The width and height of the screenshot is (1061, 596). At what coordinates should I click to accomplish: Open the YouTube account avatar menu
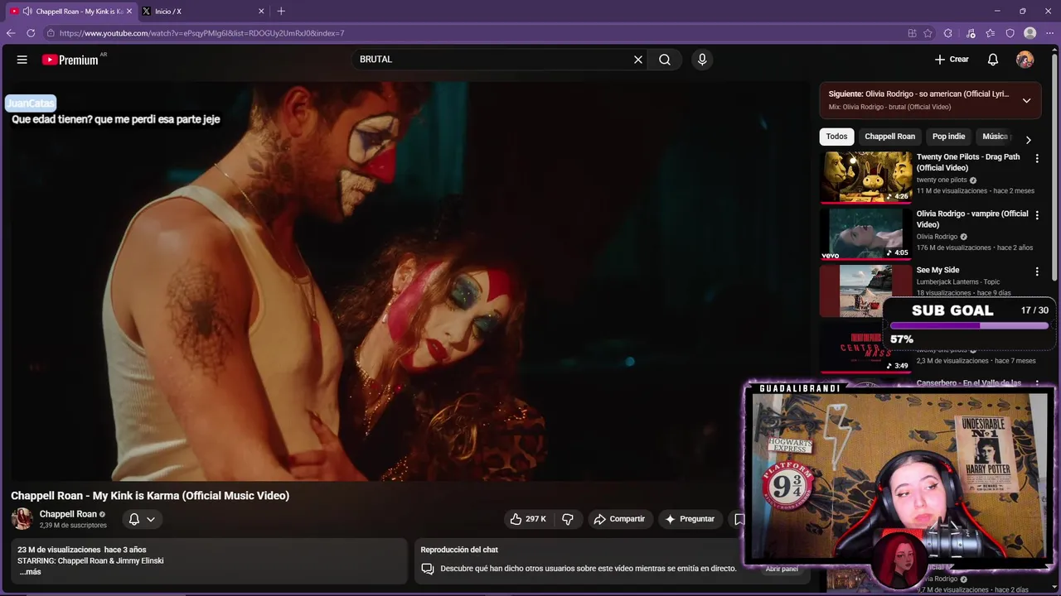pyautogui.click(x=1025, y=60)
